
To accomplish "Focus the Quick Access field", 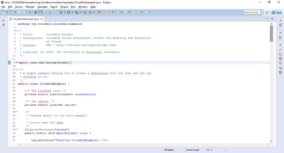I will [252, 12].
